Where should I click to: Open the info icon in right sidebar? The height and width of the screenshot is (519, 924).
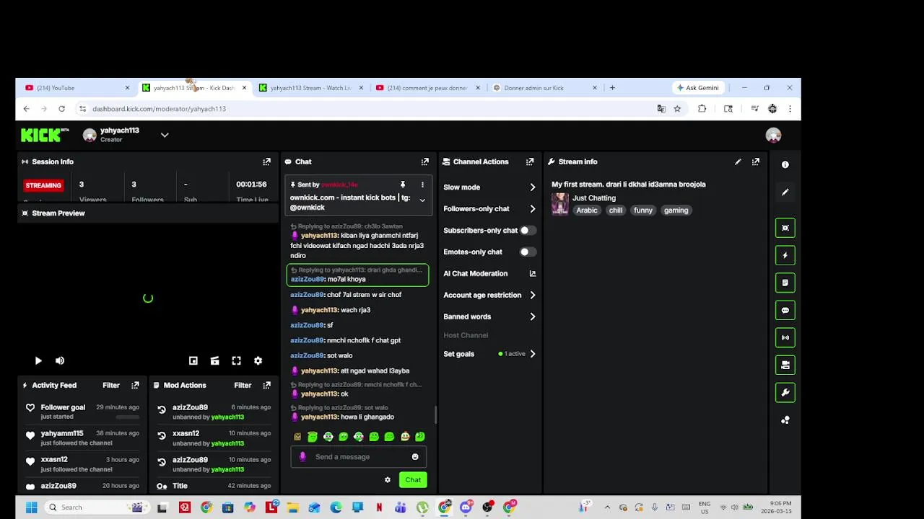click(x=785, y=164)
